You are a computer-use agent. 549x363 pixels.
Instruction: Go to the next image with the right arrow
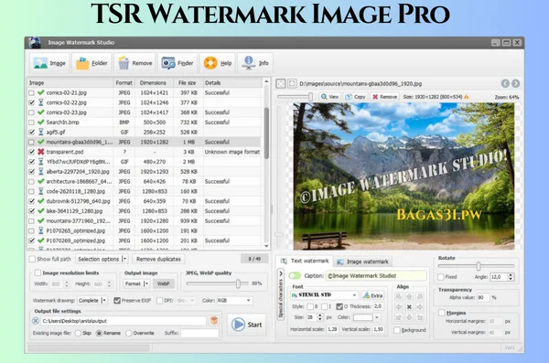pos(515,83)
